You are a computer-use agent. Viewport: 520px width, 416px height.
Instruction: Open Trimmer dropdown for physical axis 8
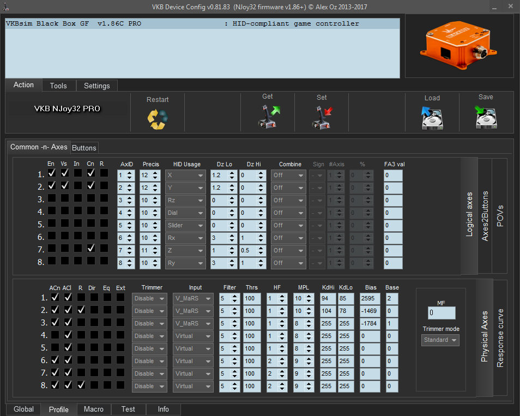[149, 387]
